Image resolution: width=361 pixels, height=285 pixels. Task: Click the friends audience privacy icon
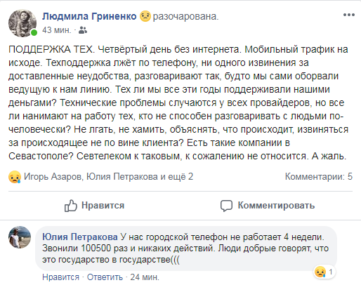point(83,30)
